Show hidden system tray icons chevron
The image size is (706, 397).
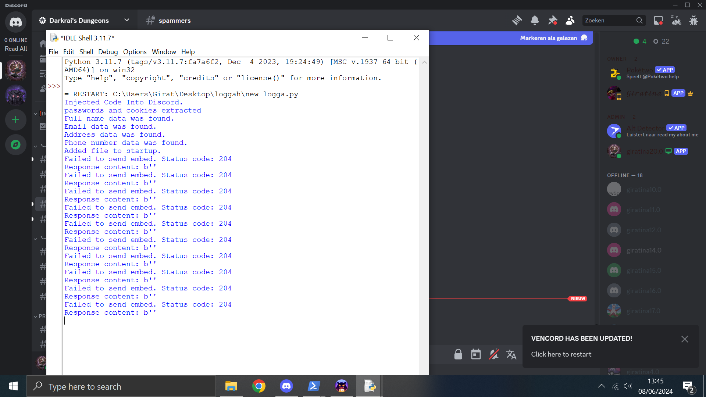[x=601, y=386]
